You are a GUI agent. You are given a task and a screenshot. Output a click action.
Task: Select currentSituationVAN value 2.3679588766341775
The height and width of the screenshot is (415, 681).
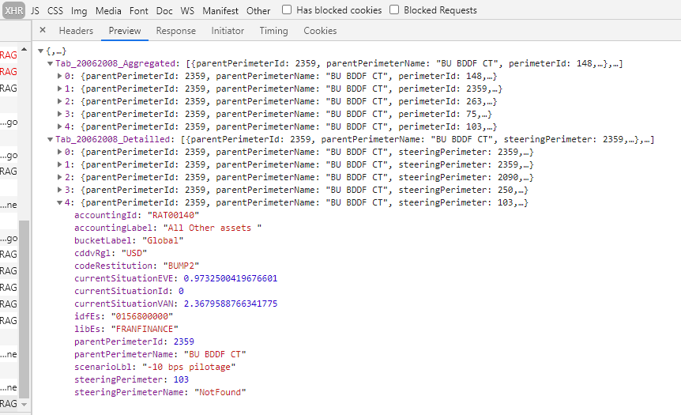coord(231,304)
